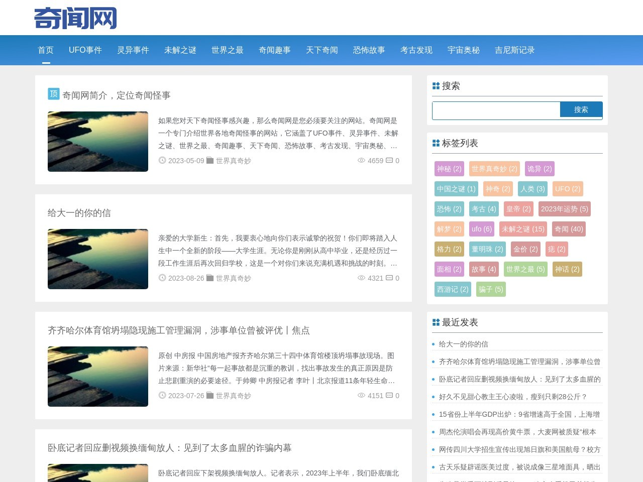Viewport: 643px width, 482px height.
Task: Click the 奇闻网 site logo
Action: [x=75, y=18]
